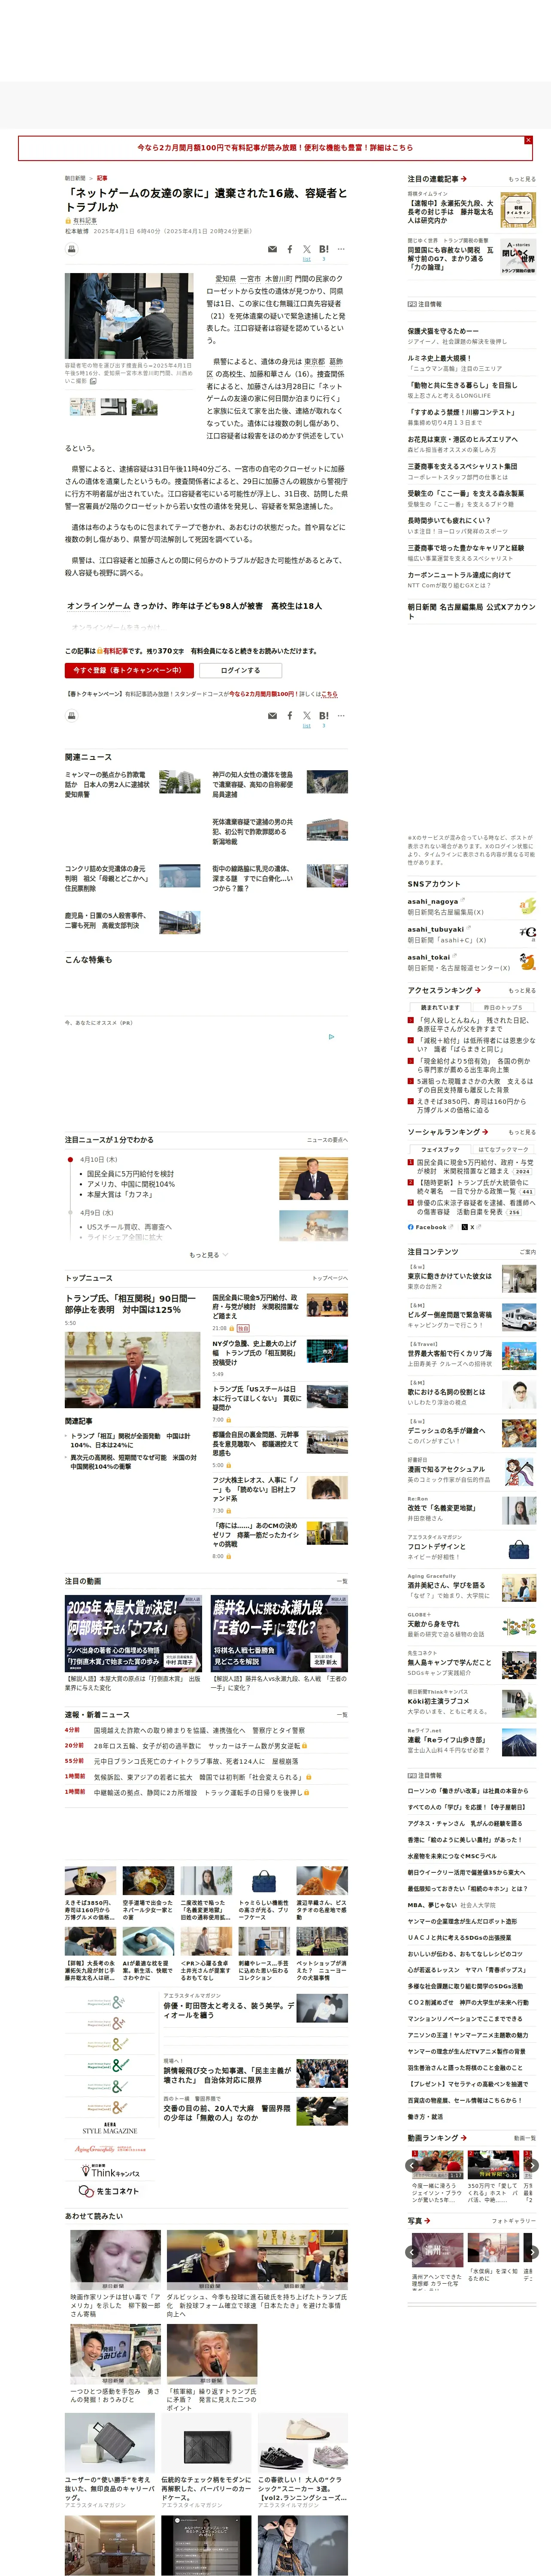The width and height of the screenshot is (551, 2576).
Task: Open 愛知県 location tag in article
Action: pos(226,279)
